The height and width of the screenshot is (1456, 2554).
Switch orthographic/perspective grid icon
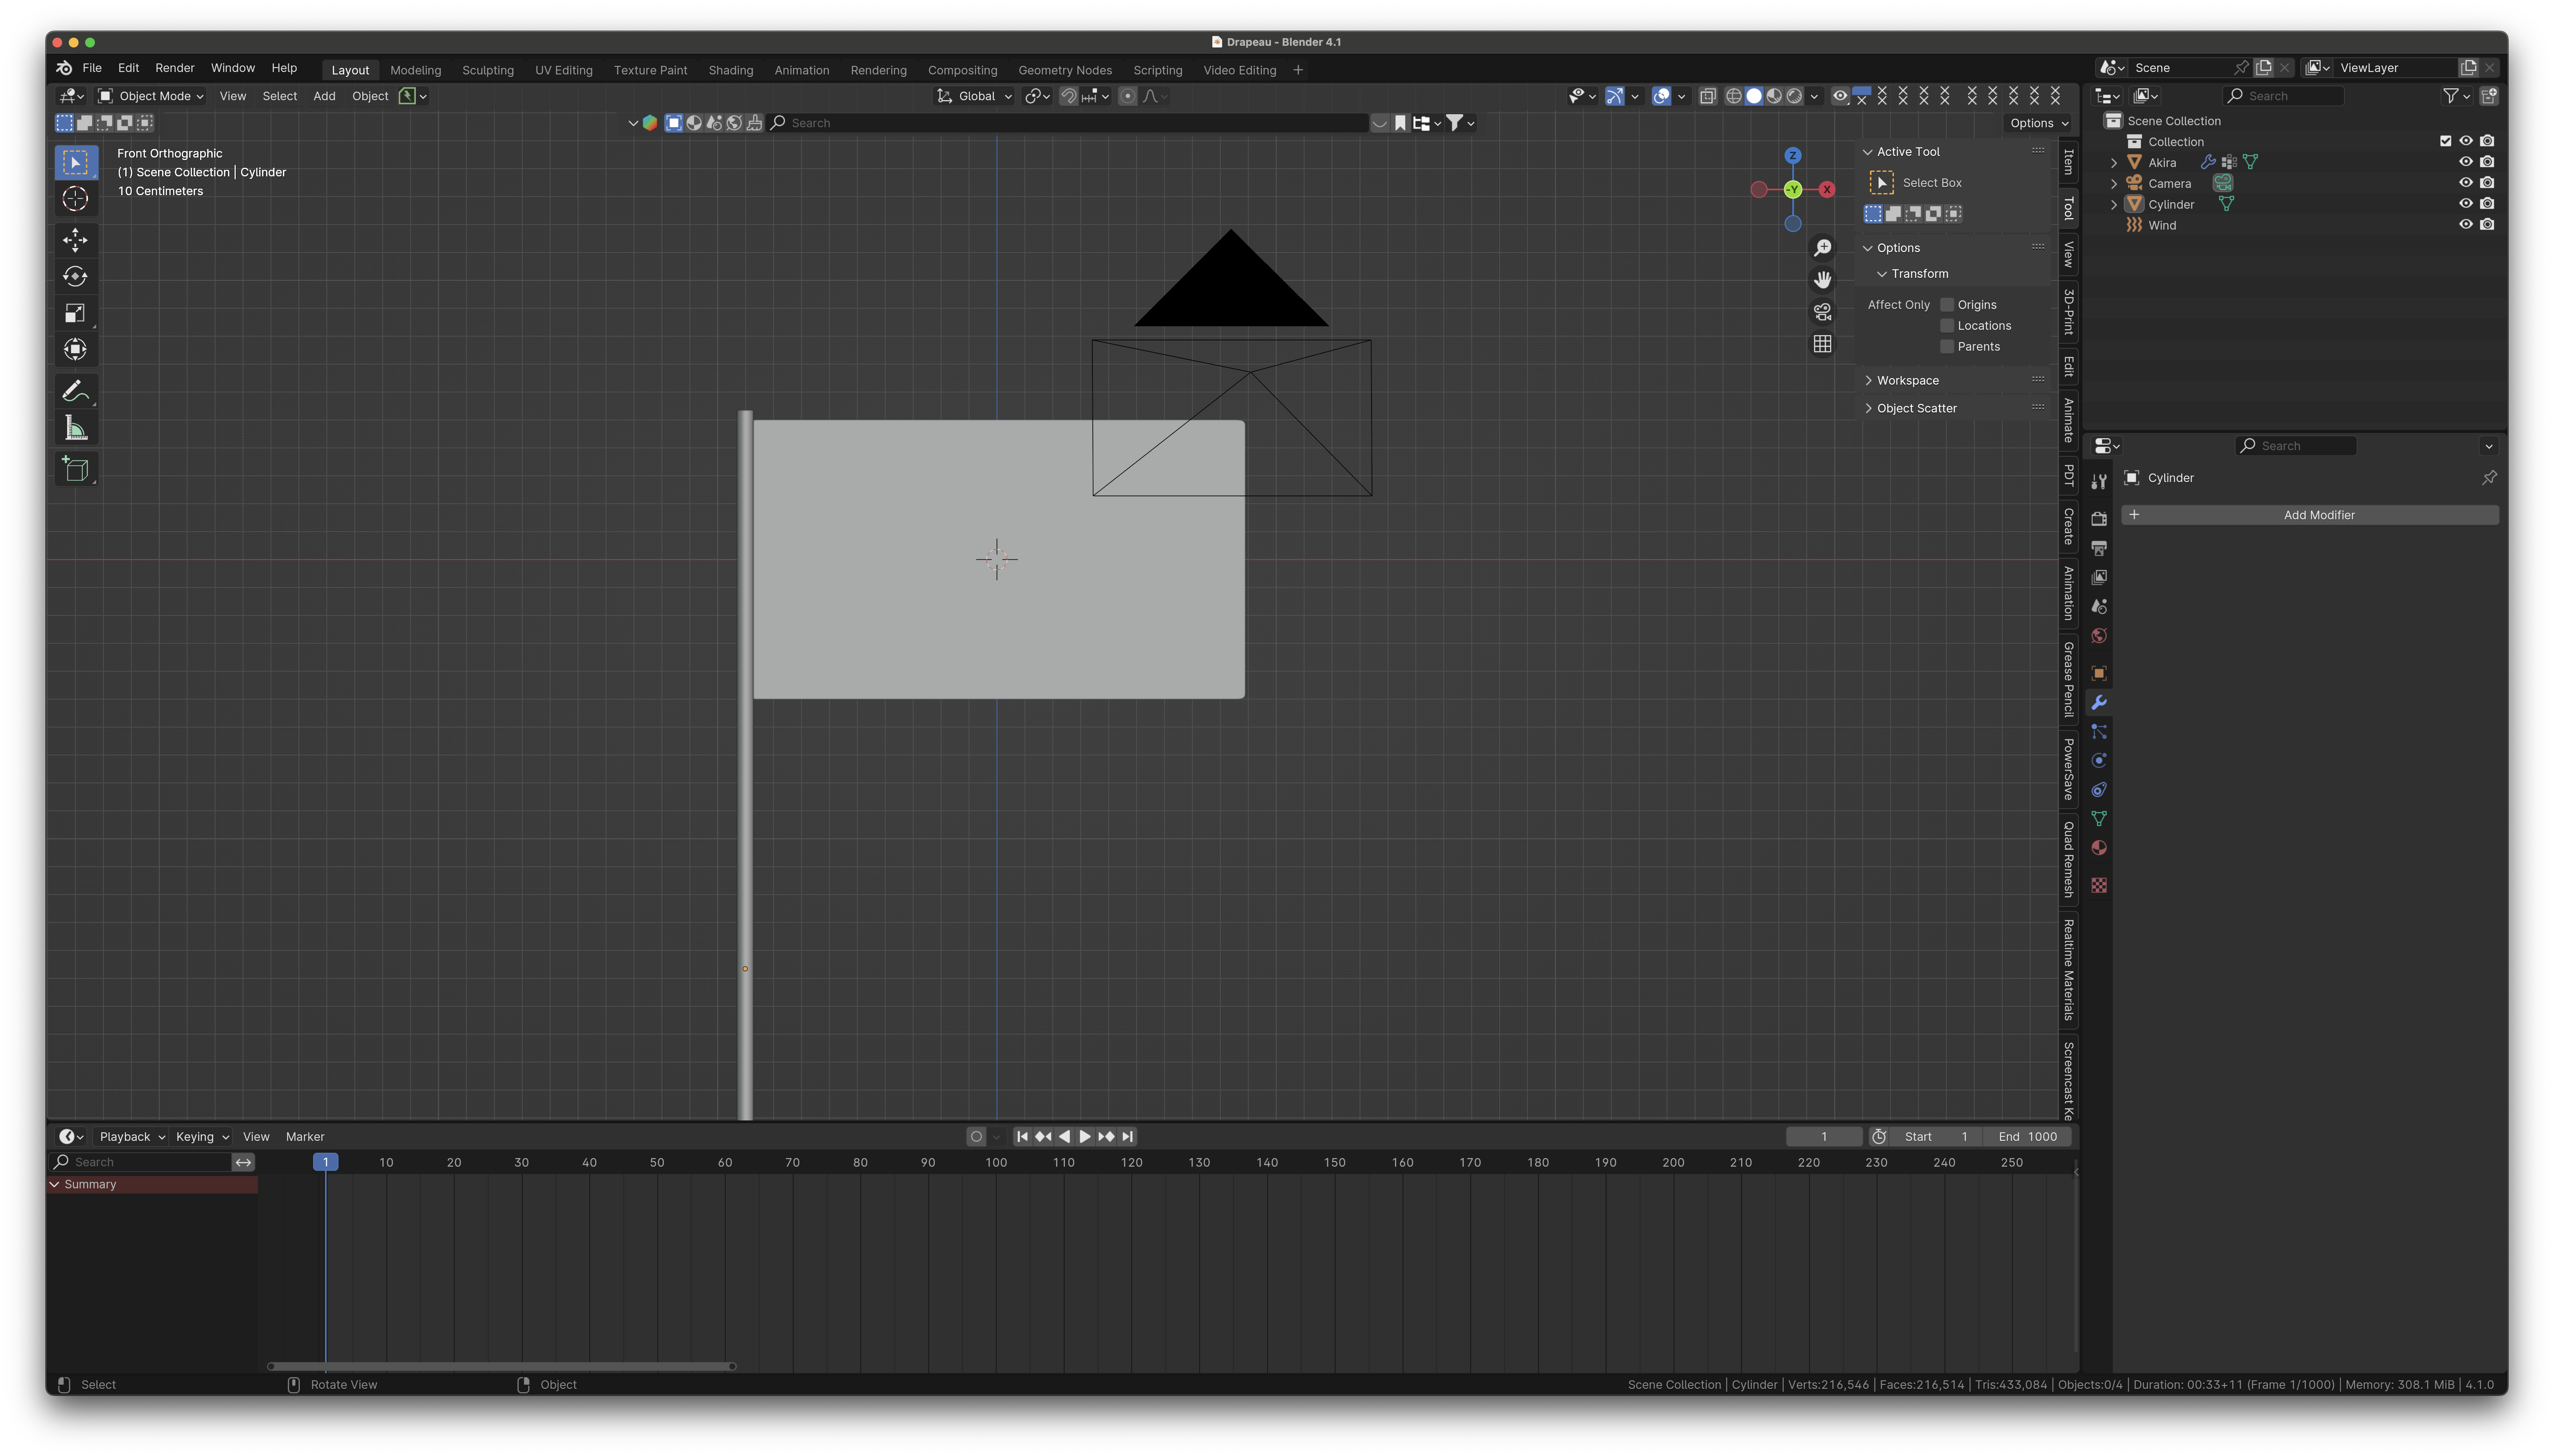pyautogui.click(x=1823, y=344)
